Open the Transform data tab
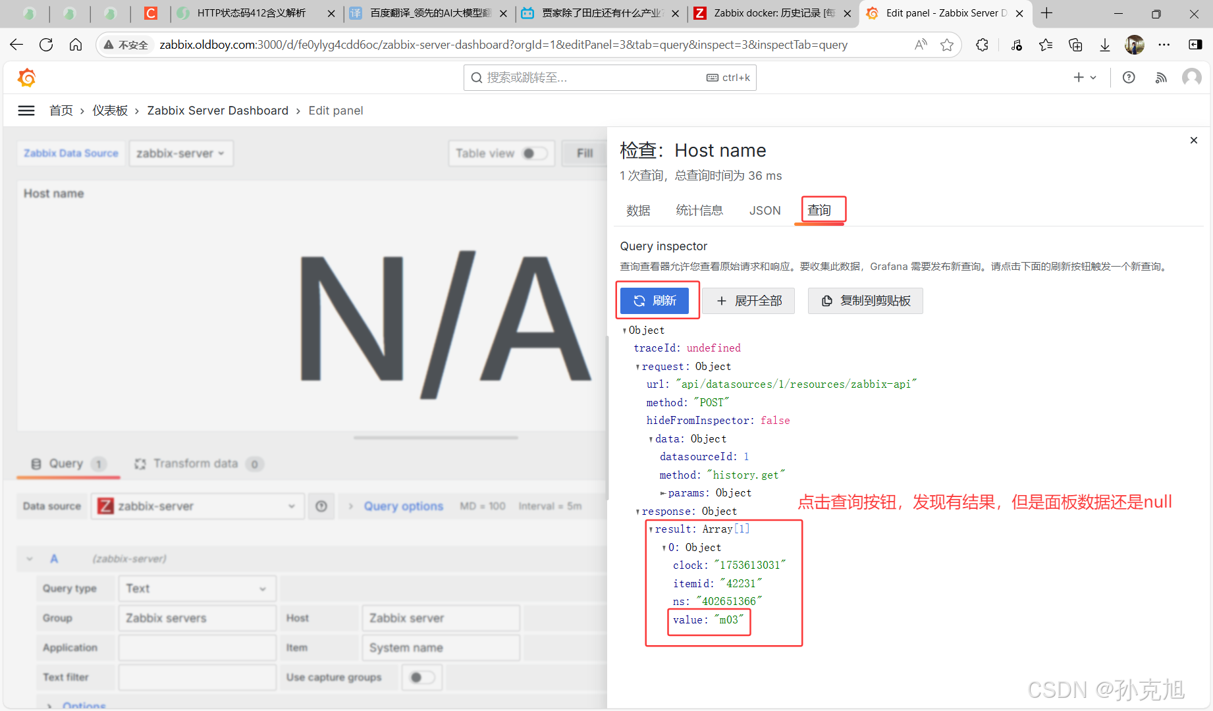The height and width of the screenshot is (711, 1213). [x=198, y=464]
